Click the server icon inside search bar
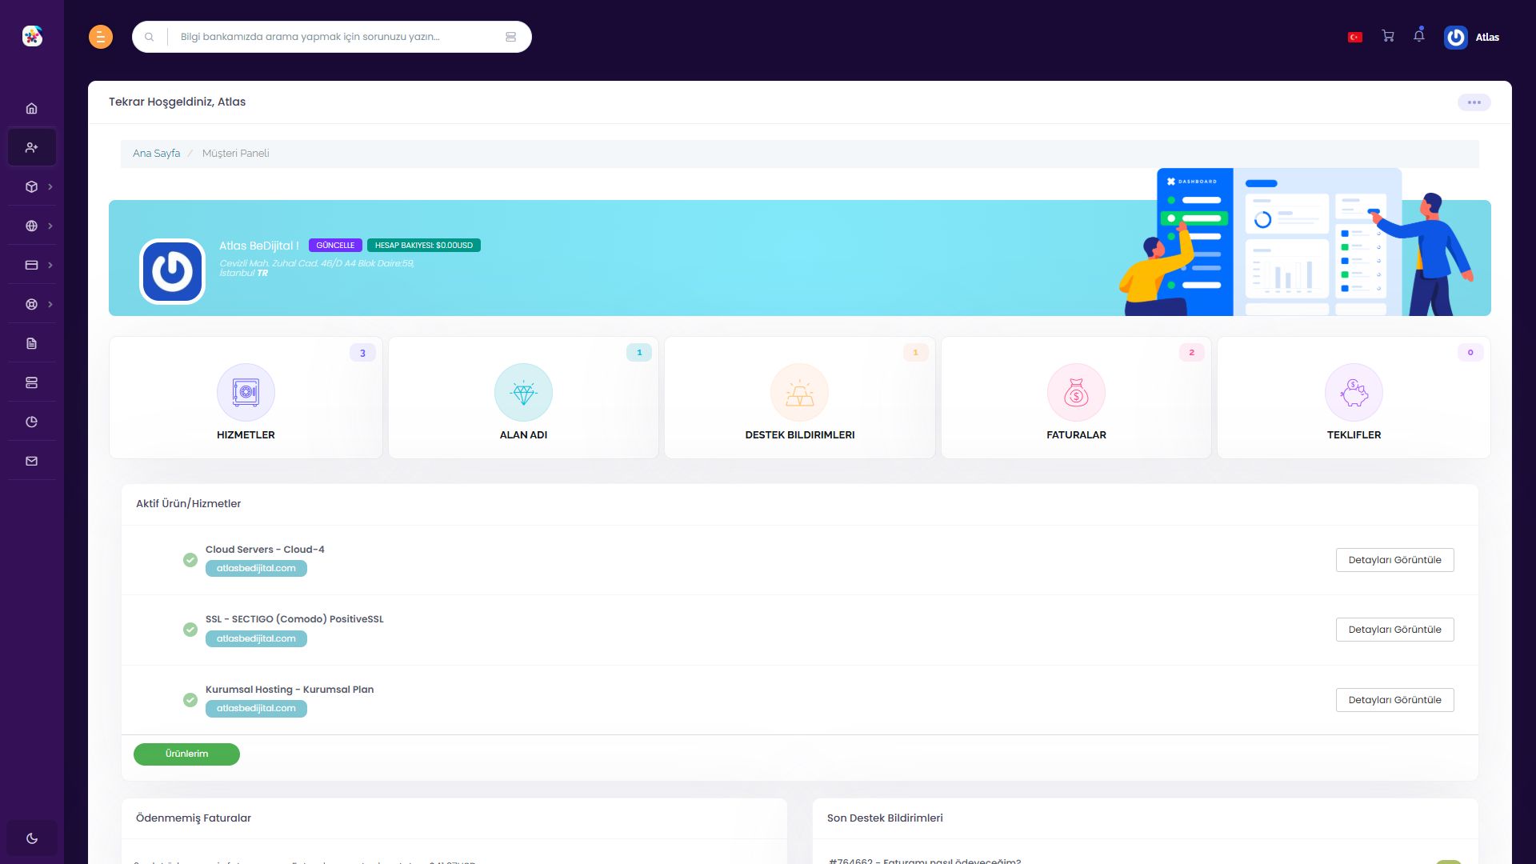This screenshot has width=1536, height=864. 510,37
